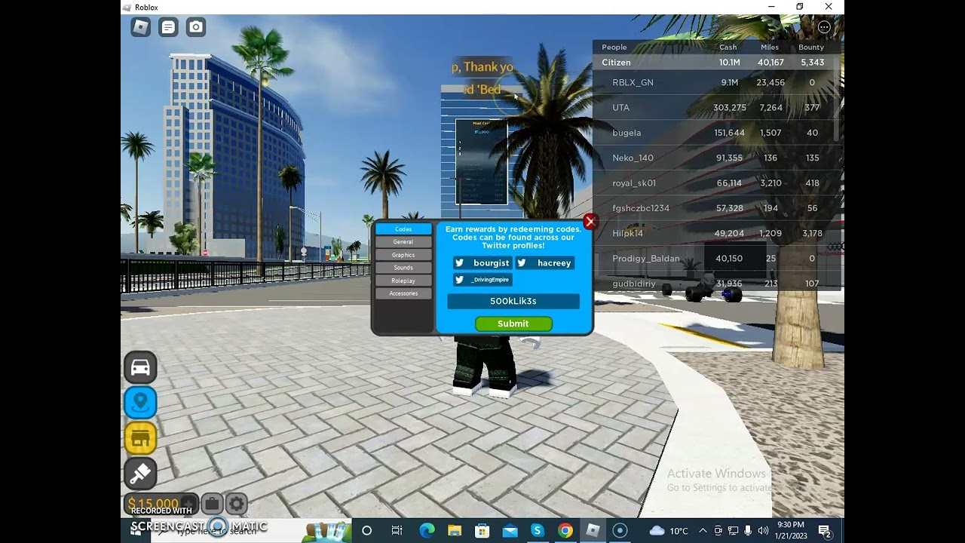Open the bourgist Twitter profile button
Viewport: 965px width, 543px height.
[482, 263]
